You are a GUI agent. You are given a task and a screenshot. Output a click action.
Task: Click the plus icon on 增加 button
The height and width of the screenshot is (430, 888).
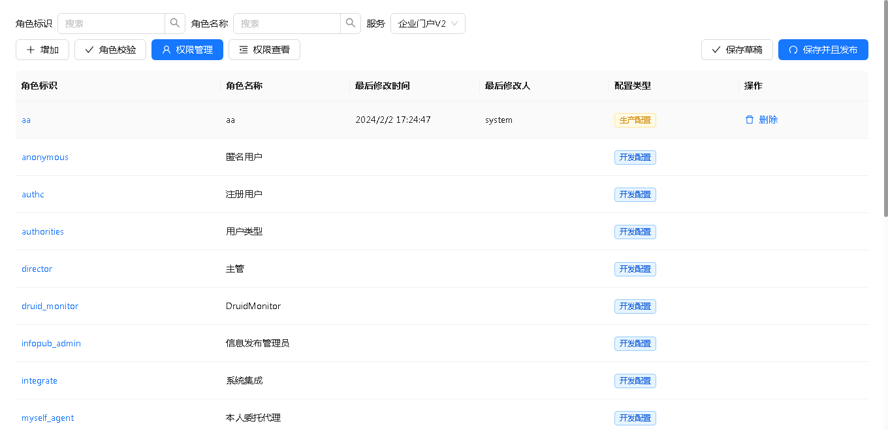pos(31,50)
